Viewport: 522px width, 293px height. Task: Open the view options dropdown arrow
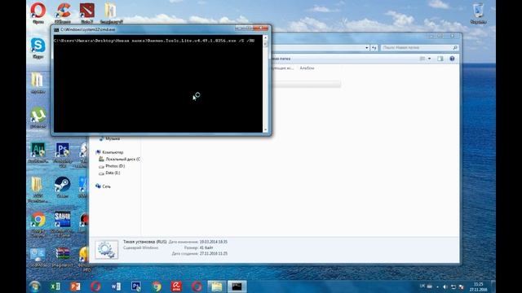[429, 59]
